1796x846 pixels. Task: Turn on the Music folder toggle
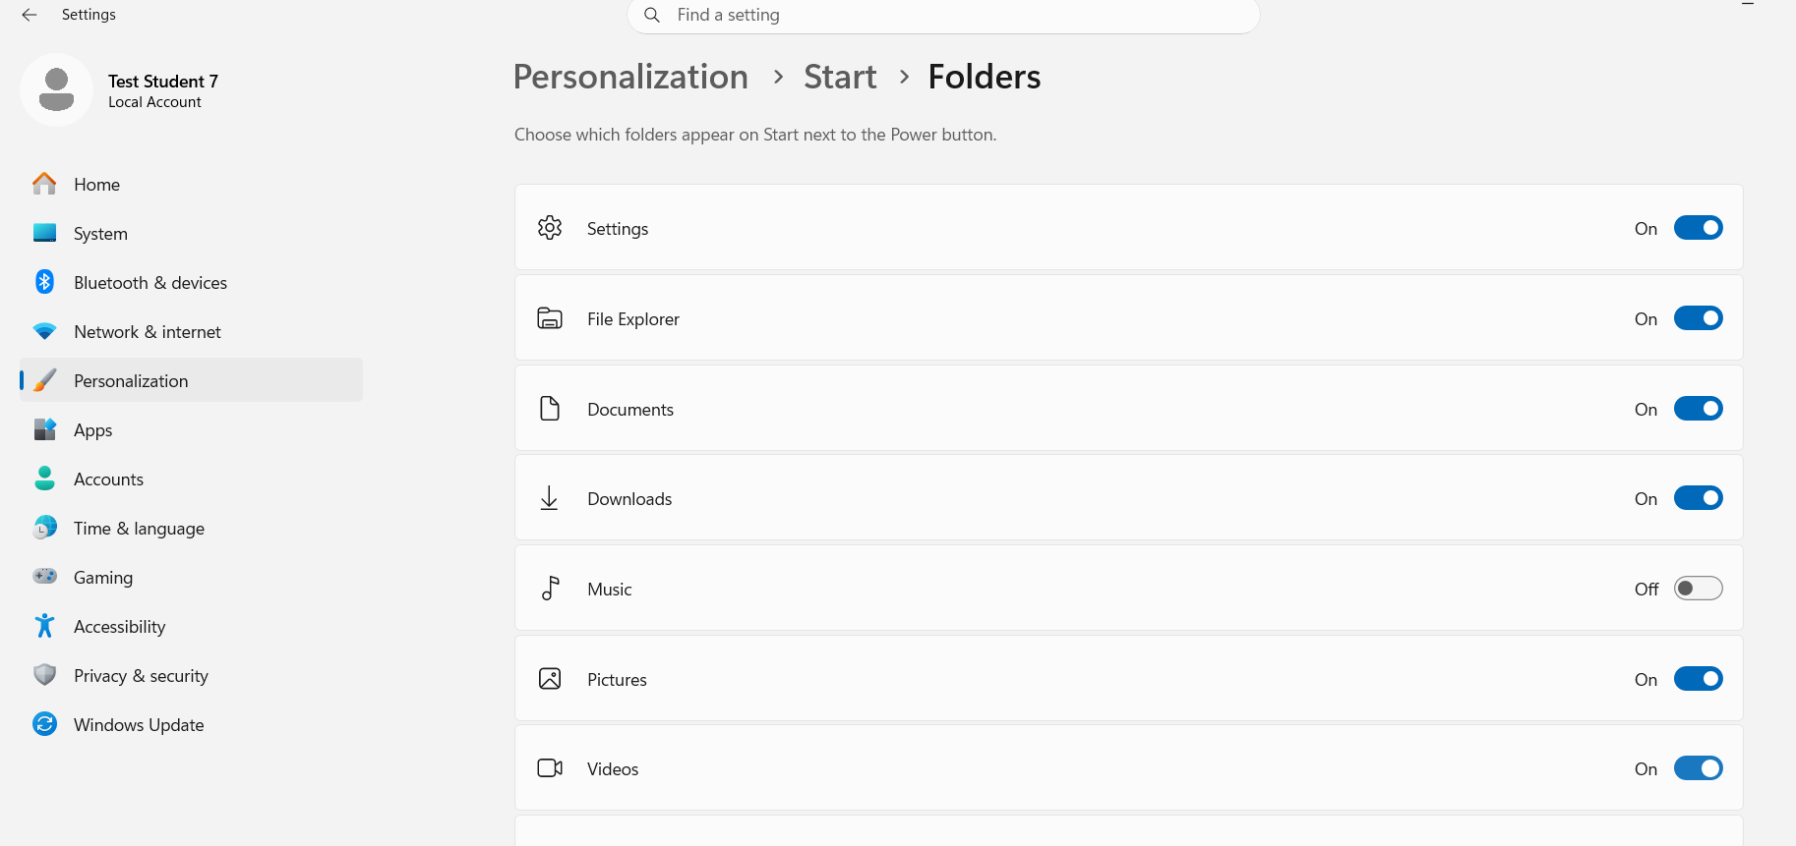1698,589
